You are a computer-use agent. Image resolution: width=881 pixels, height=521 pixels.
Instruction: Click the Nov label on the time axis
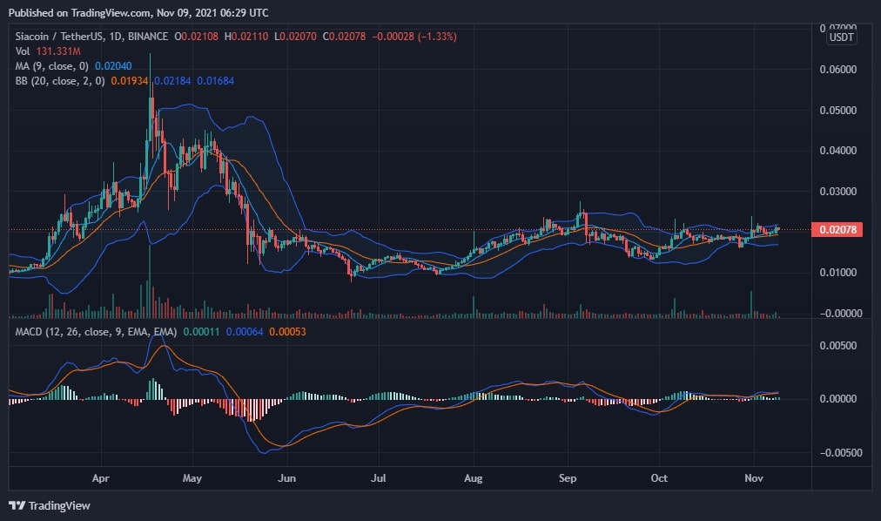(x=754, y=478)
